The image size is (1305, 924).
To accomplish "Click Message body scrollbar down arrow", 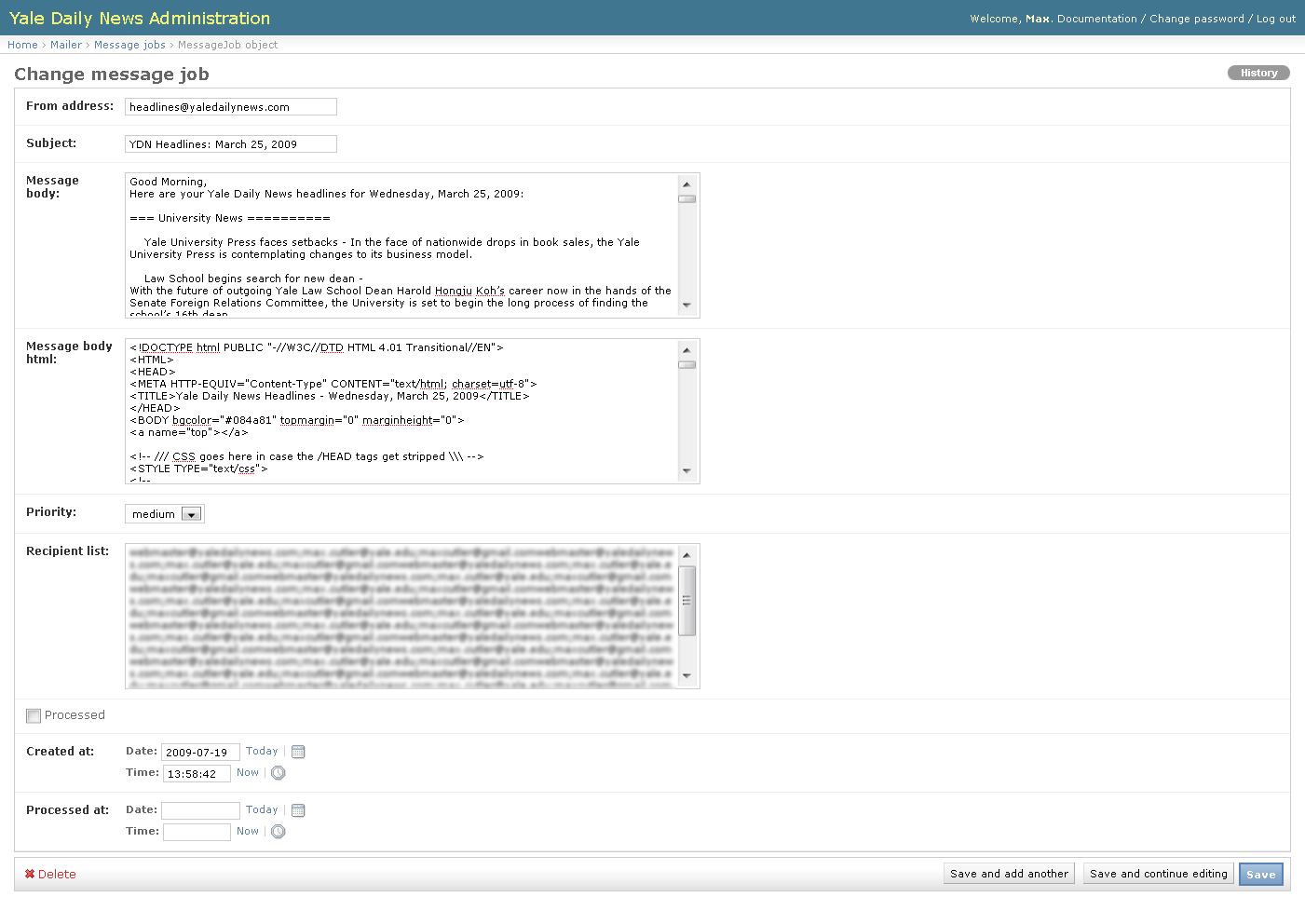I will (687, 306).
